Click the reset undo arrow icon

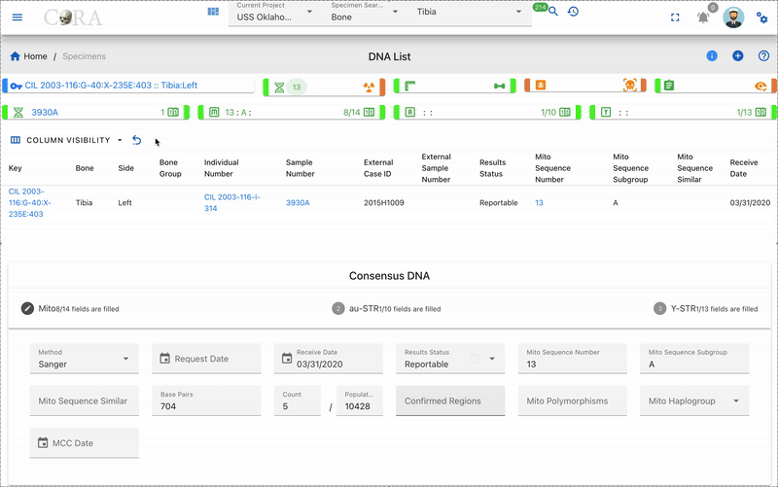[137, 140]
